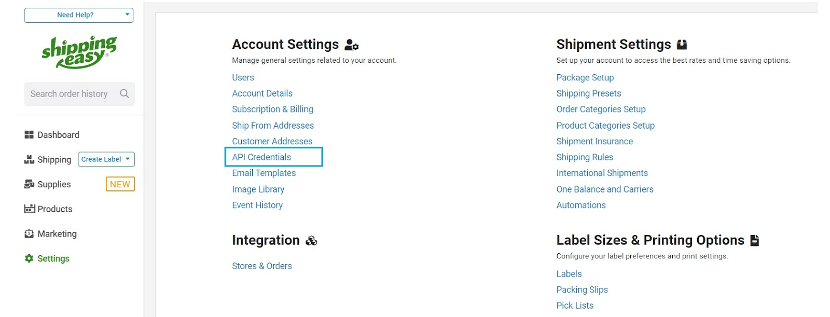Open the Need Help? dropdown

click(x=79, y=15)
